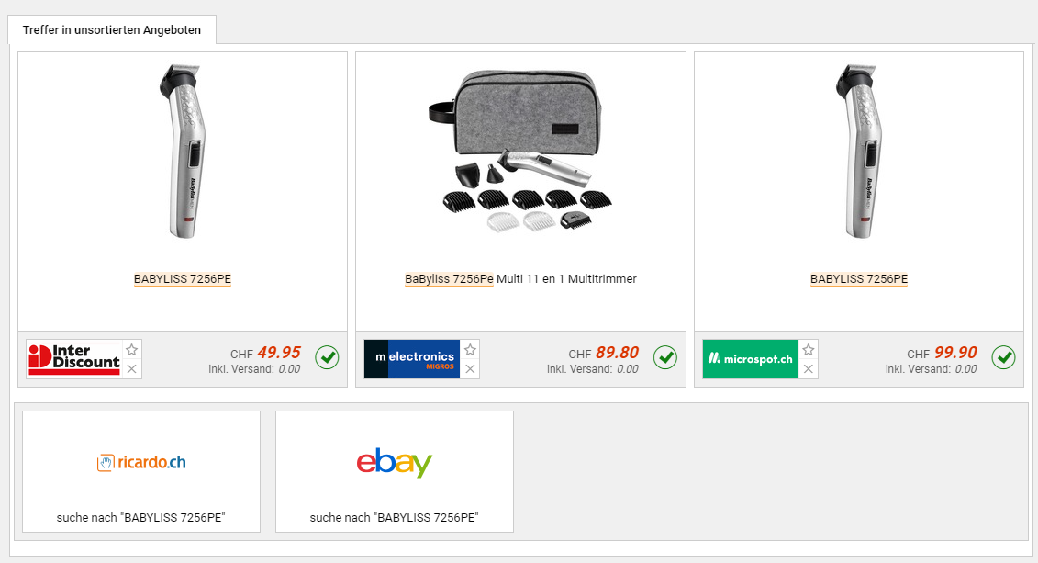Open the BABYLISS 7256PE link at microspot.ch
Viewport: 1038px width, 563px height.
(858, 279)
